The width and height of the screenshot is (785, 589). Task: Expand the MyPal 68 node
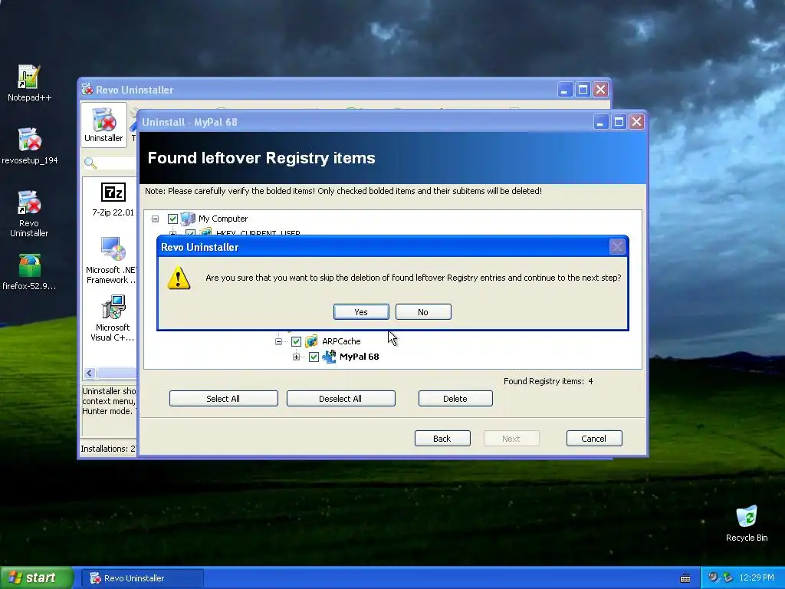click(297, 357)
